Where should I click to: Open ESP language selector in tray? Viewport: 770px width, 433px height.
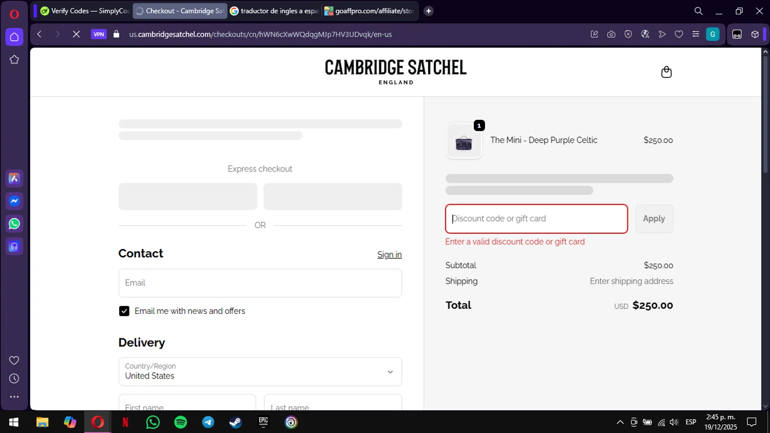tap(691, 422)
